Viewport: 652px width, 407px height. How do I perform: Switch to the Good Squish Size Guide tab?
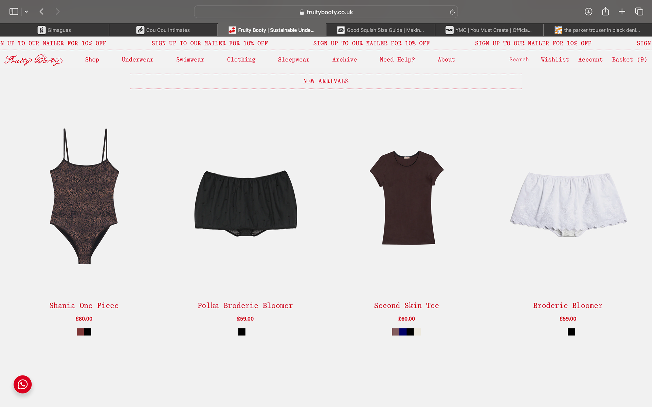click(x=380, y=30)
